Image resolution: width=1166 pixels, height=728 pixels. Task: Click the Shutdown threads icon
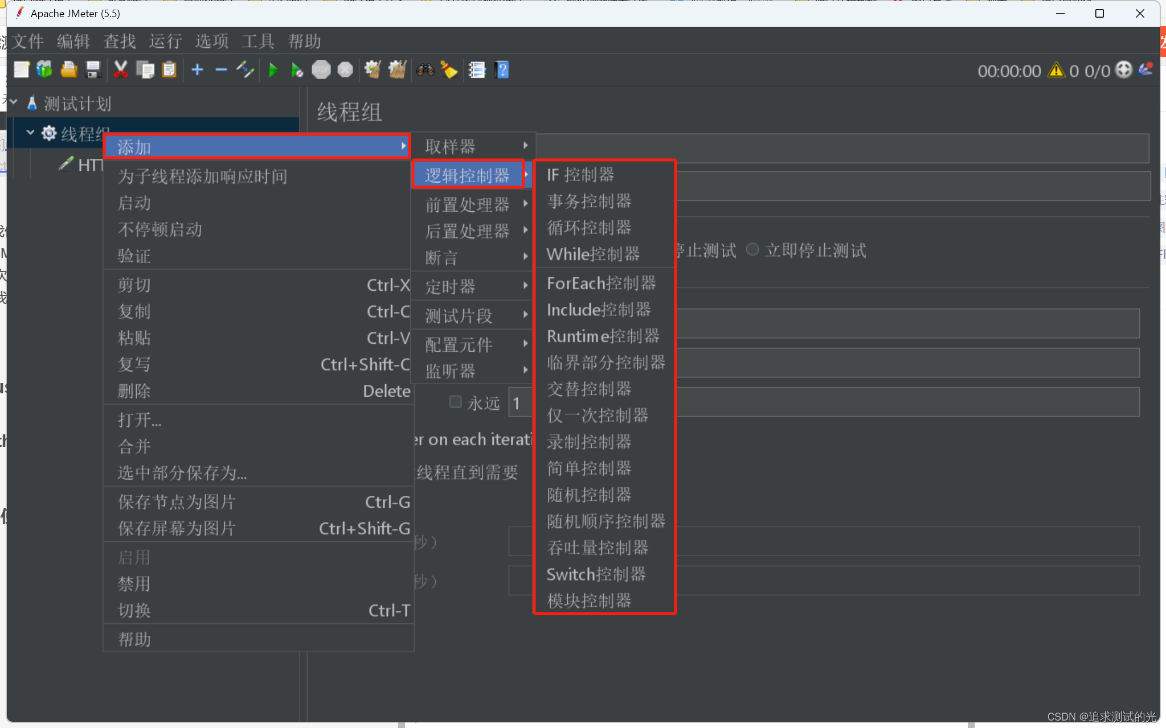point(345,70)
